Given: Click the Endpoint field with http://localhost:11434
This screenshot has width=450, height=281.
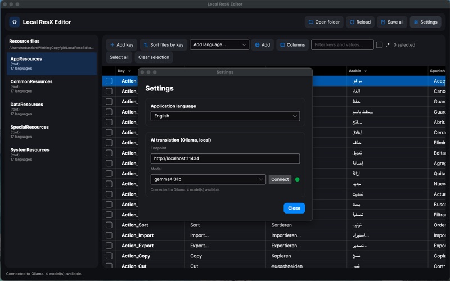Looking at the screenshot, I should (225, 158).
